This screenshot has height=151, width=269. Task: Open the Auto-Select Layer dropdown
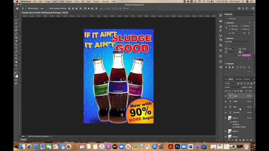pyautogui.click(x=43, y=8)
